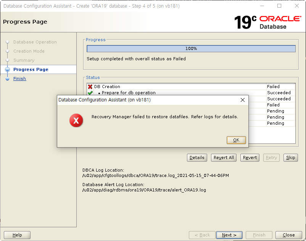
Task: Click the red X failed icon beside DB Creation
Action: tap(90, 87)
